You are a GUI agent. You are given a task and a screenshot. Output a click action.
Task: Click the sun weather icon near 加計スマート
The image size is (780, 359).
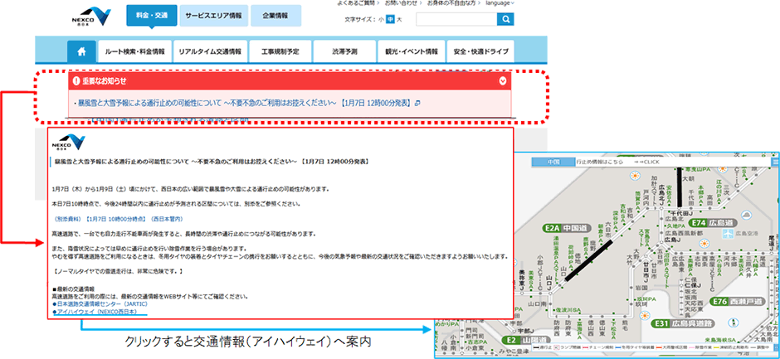pos(636,176)
